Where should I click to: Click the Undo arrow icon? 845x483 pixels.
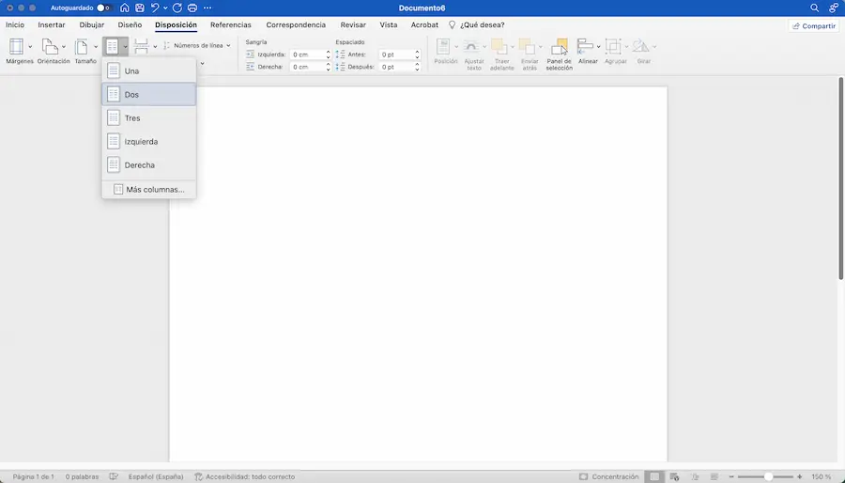[155, 8]
